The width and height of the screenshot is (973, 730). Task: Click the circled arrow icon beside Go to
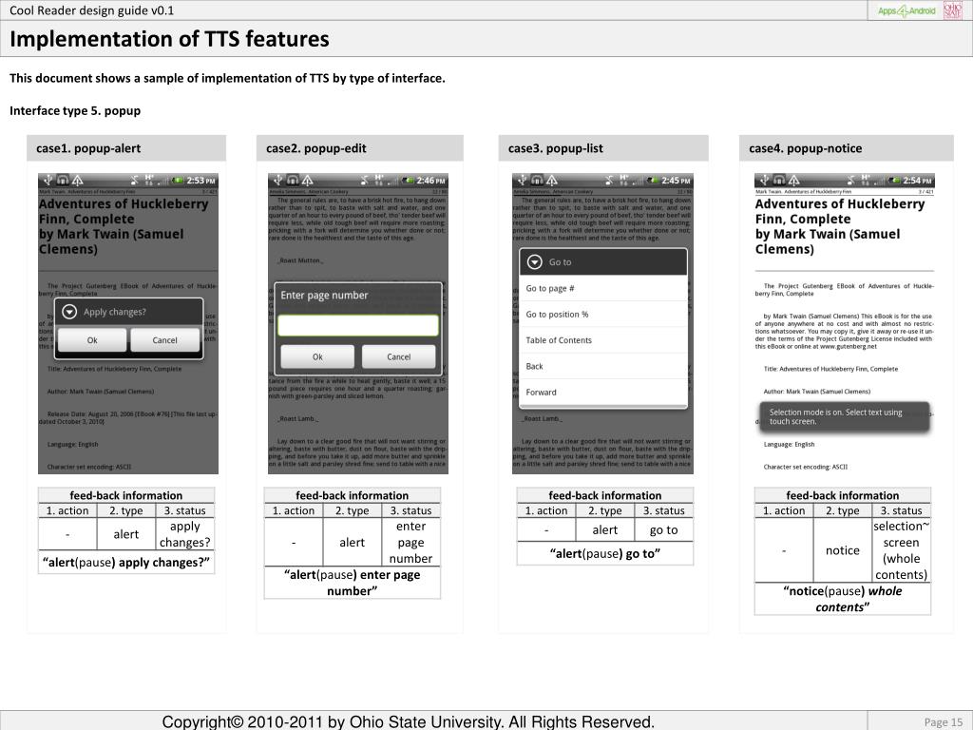[534, 262]
